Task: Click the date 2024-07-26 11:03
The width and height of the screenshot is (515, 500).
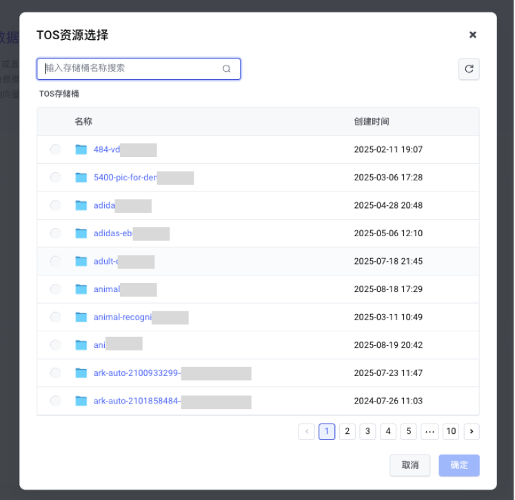Action: coord(388,401)
